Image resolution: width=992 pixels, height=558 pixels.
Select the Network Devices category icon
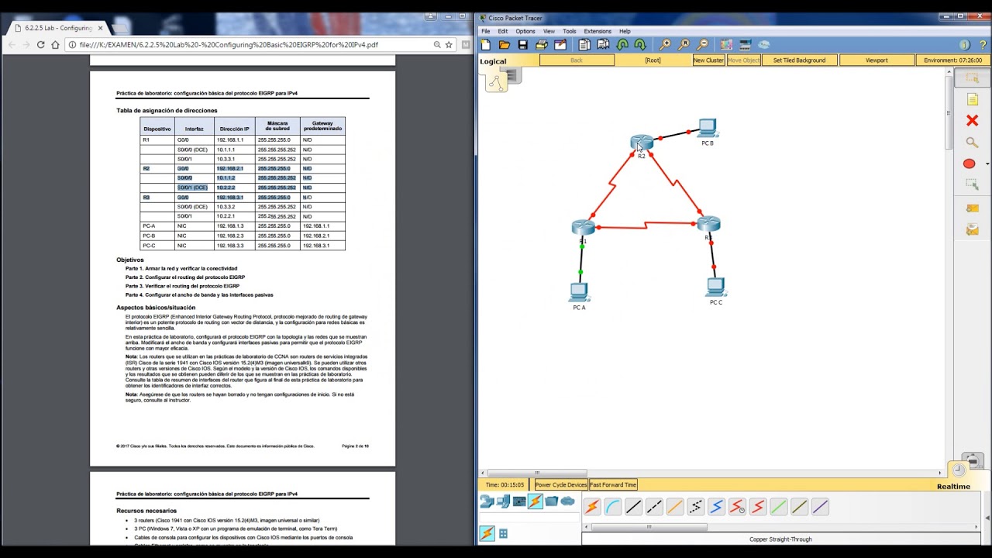487,501
